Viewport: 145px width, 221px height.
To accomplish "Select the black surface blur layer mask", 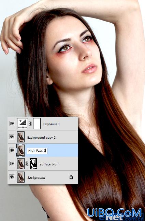I will click(33, 164).
